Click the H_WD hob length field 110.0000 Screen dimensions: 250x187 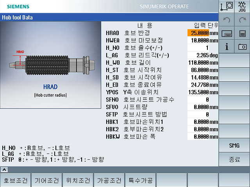pos(198,62)
